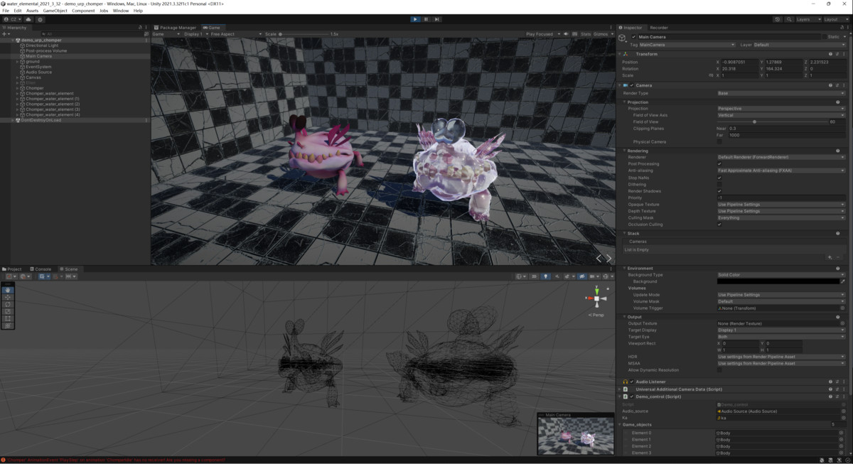This screenshot has width=853, height=464.
Task: Open the GameObject menu
Action: pos(55,11)
